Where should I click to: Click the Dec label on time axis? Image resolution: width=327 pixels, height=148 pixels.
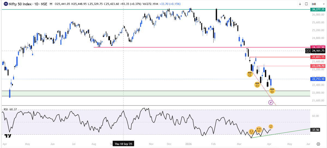point(169,143)
